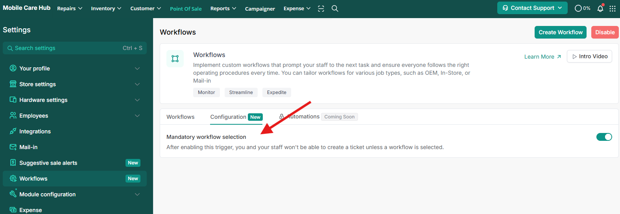620x214 pixels.
Task: Click the Integrations plug icon
Action: pyautogui.click(x=13, y=131)
